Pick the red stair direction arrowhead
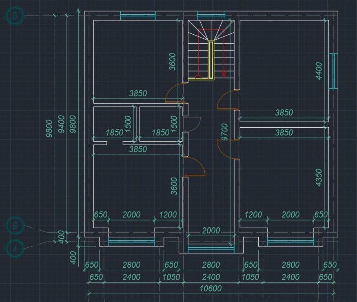Image resolution: width=357 pixels, height=302 pixels. pyautogui.click(x=224, y=74)
